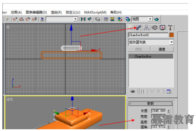Toggle the 3D Snaps icon
This screenshot has height=131, width=196.
coord(15,19)
